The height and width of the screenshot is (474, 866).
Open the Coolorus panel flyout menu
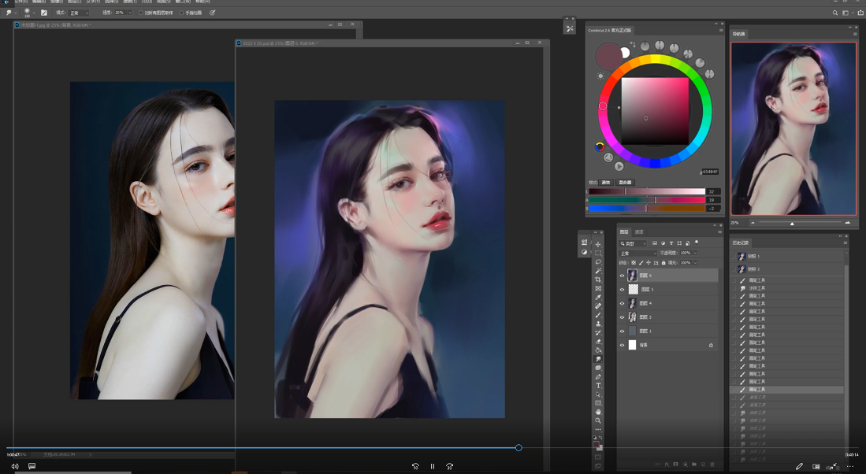(721, 31)
